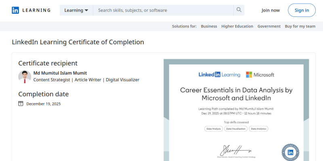Click the certificate preview image

click(x=236, y=110)
